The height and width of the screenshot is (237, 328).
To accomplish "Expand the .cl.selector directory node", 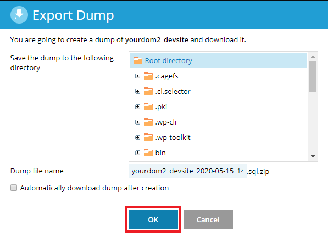I will coord(137,92).
